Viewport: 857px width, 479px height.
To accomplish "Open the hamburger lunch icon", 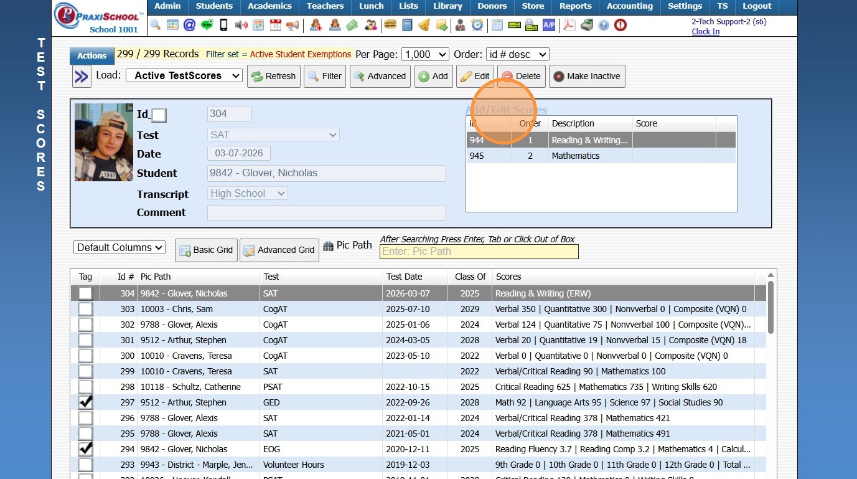I will (390, 26).
